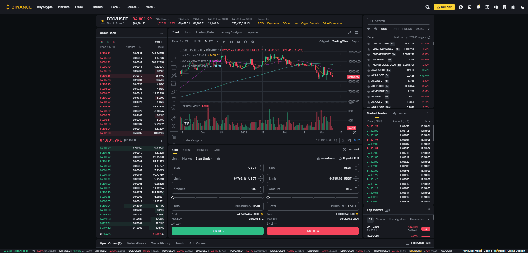This screenshot has height=253, width=528.
Task: Toggle log scale on chart
Action: (x=349, y=140)
